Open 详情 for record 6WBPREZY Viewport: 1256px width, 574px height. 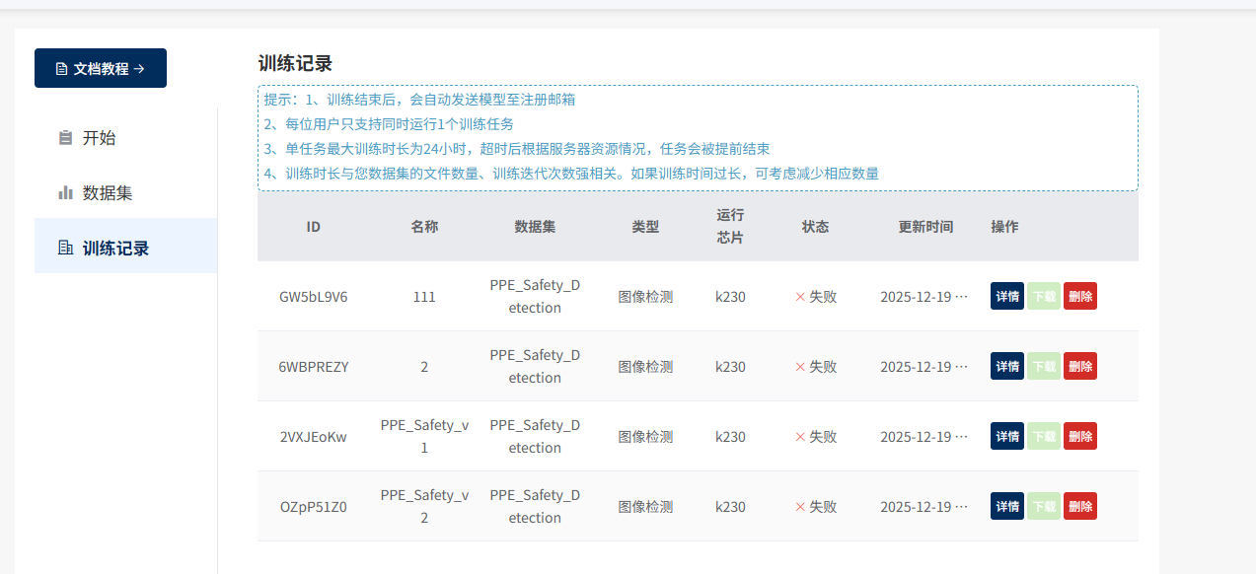[x=1006, y=367]
